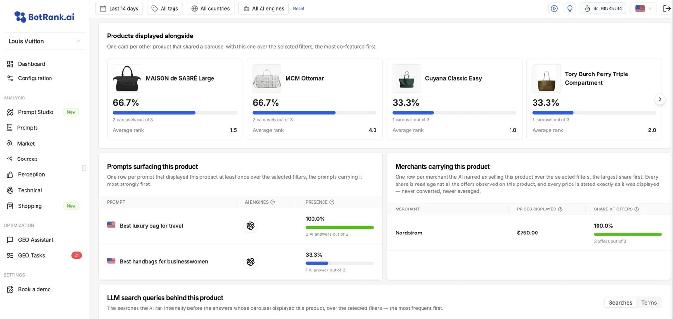Select the Best luxury bag for travel prompt
Viewport: 673px width, 319px height.
(x=151, y=226)
